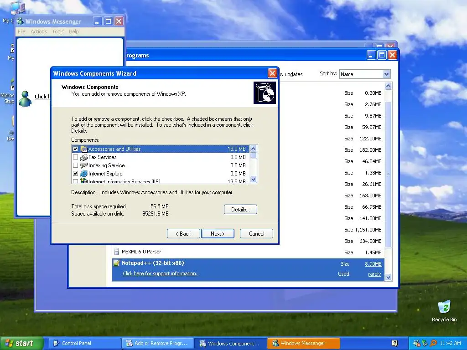Click the programs list scrollbar thumb

coord(388,175)
